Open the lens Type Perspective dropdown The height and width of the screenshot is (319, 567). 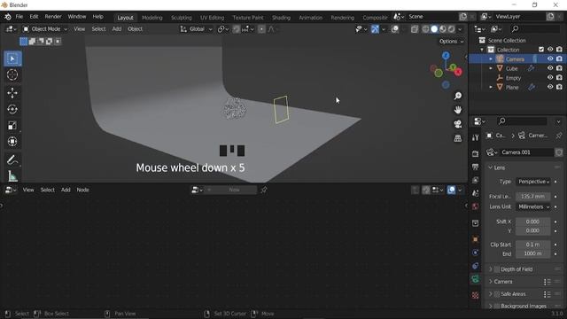[533, 182]
